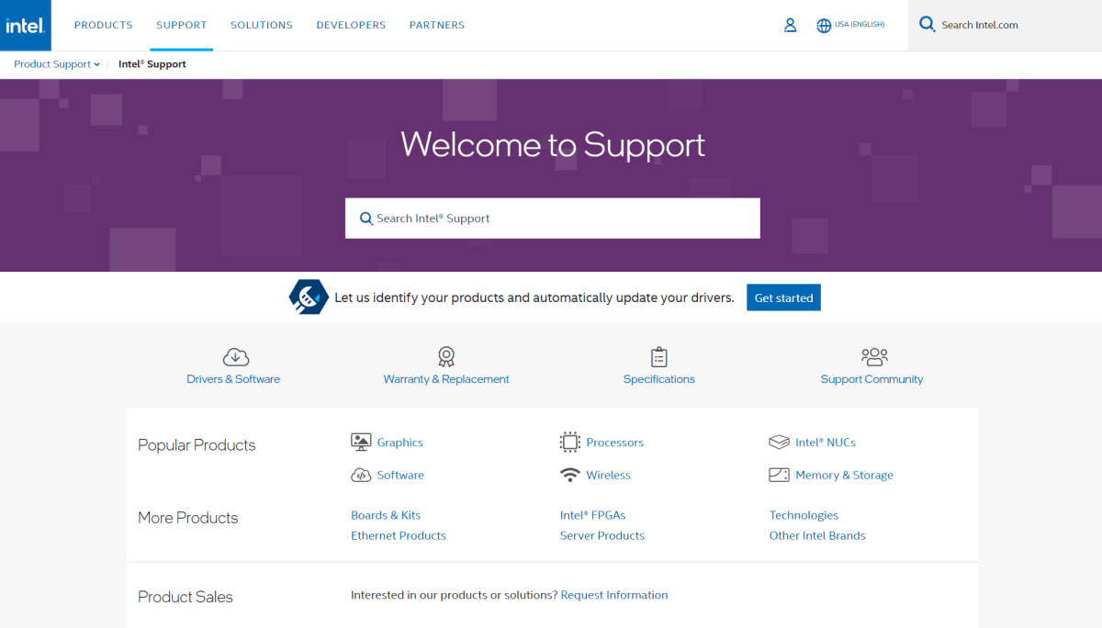This screenshot has height=628, width=1102.
Task: Open the Software product link
Action: (x=400, y=476)
